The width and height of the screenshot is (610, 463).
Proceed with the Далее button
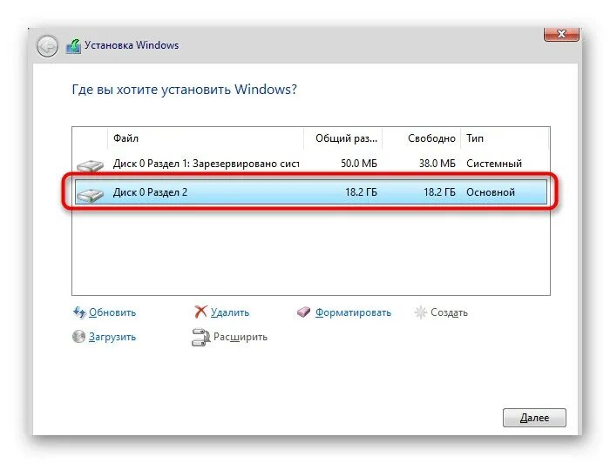tap(534, 418)
